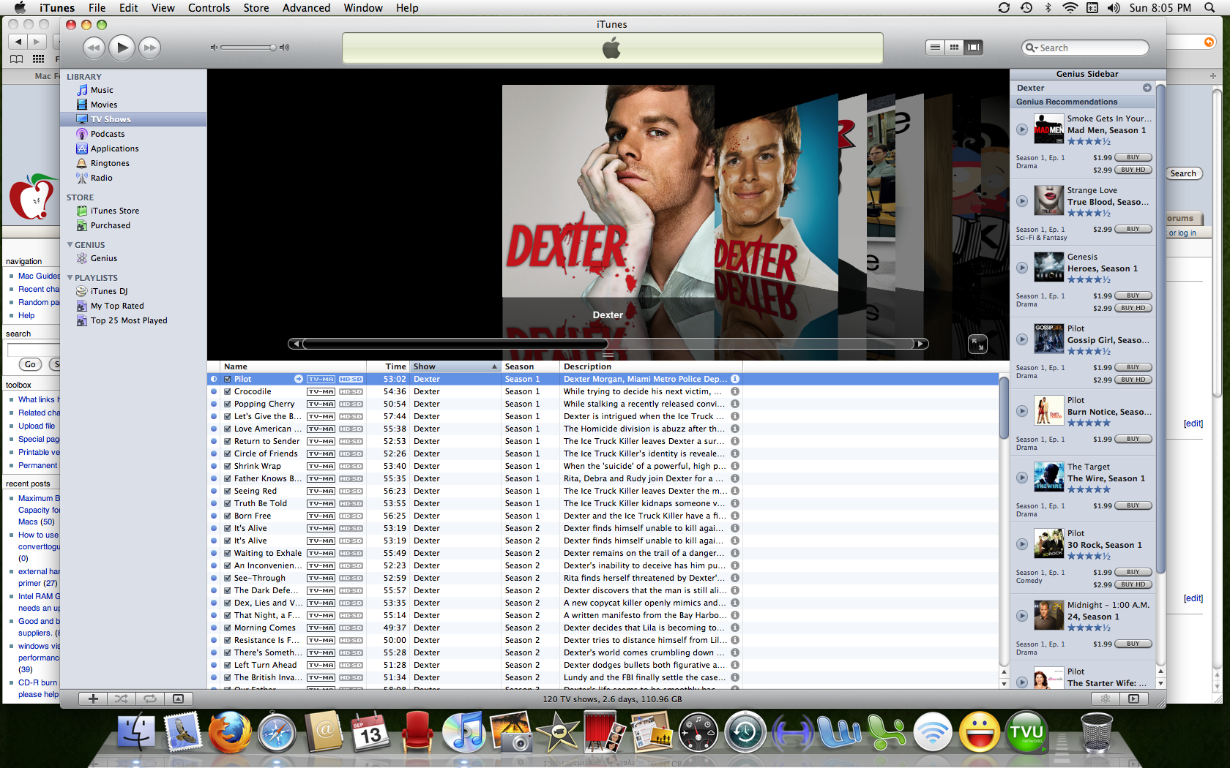
Task: Sort by the Name column header
Action: click(x=293, y=366)
